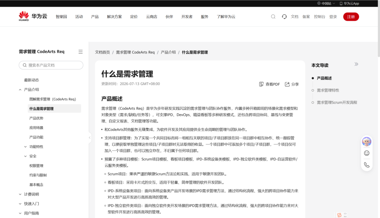Click the 分享 share button
The width and height of the screenshot is (380, 218).
(x=292, y=84)
